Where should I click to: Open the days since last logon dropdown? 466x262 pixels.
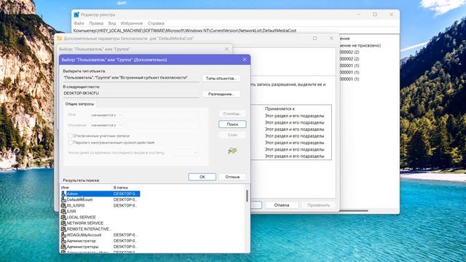point(186,153)
